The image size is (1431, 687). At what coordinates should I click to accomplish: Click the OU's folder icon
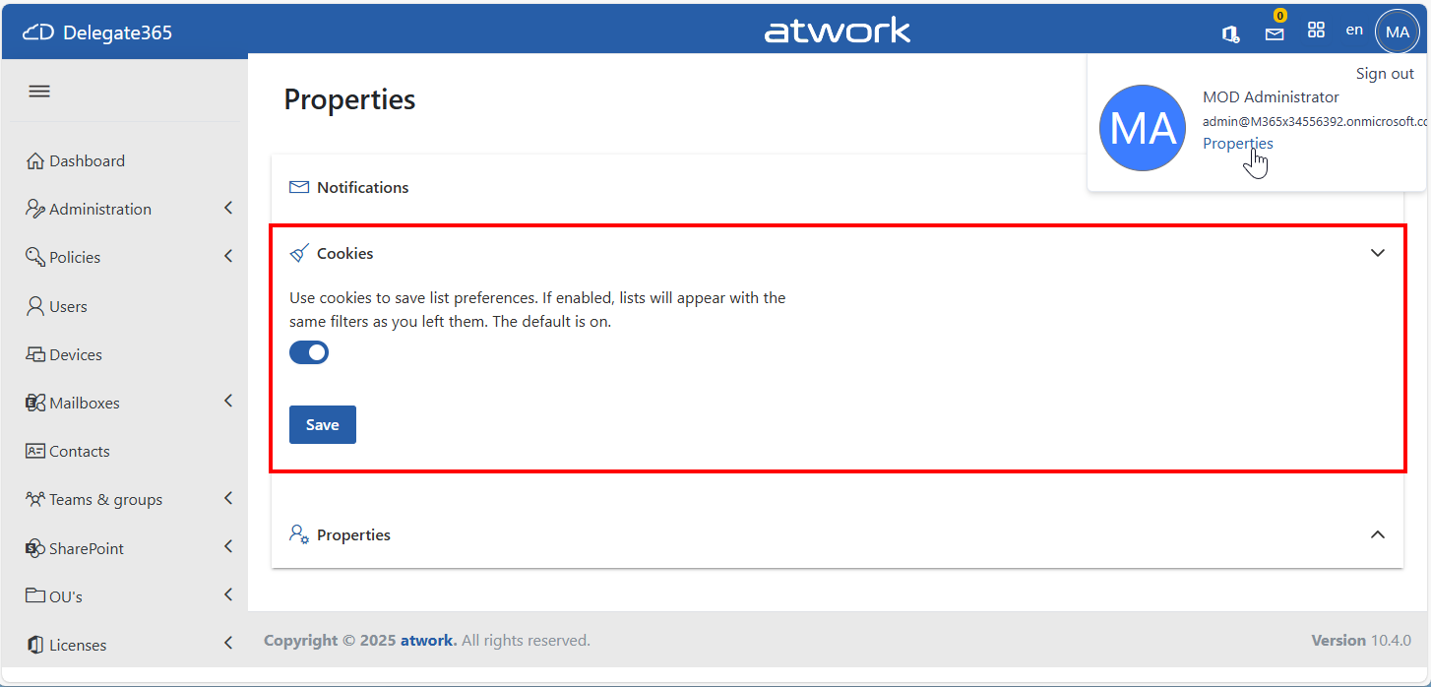coord(35,595)
